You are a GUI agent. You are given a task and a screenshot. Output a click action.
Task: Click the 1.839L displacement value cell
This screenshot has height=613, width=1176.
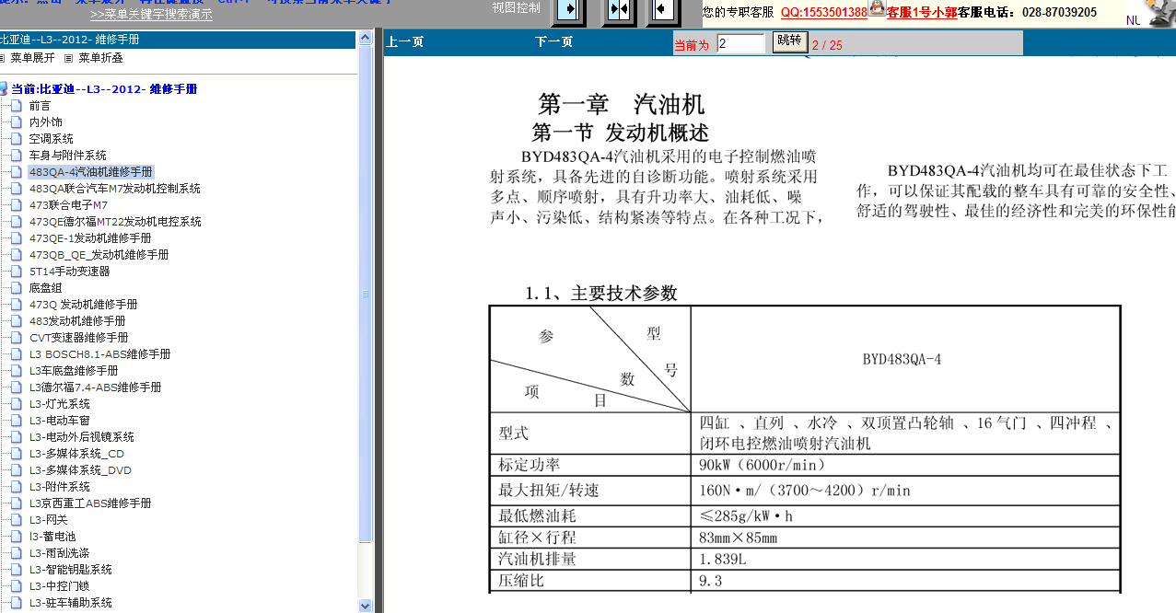[905, 559]
